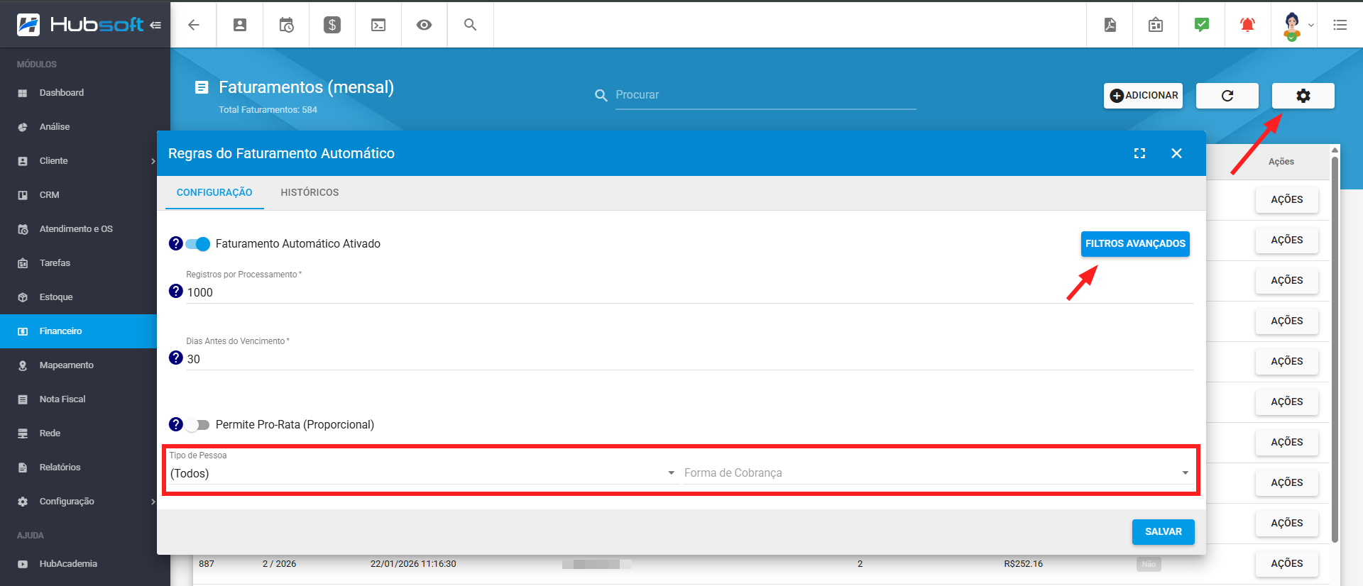The width and height of the screenshot is (1363, 586).
Task: Click the Filtros Avançados button
Action: point(1135,243)
